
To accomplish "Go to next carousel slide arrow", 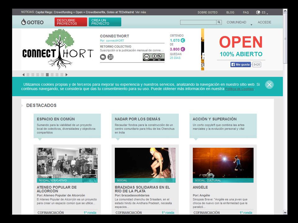I will point(66,75).
